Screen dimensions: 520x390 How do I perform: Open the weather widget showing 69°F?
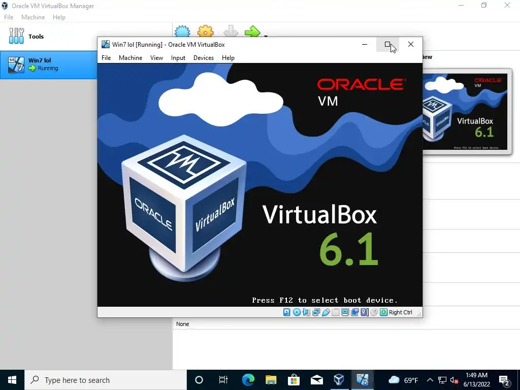[403, 380]
